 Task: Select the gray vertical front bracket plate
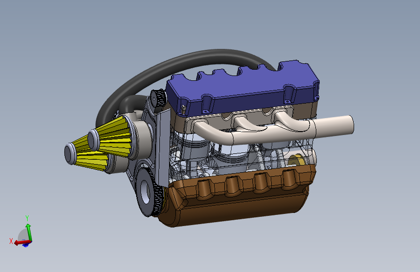[x=163, y=149]
